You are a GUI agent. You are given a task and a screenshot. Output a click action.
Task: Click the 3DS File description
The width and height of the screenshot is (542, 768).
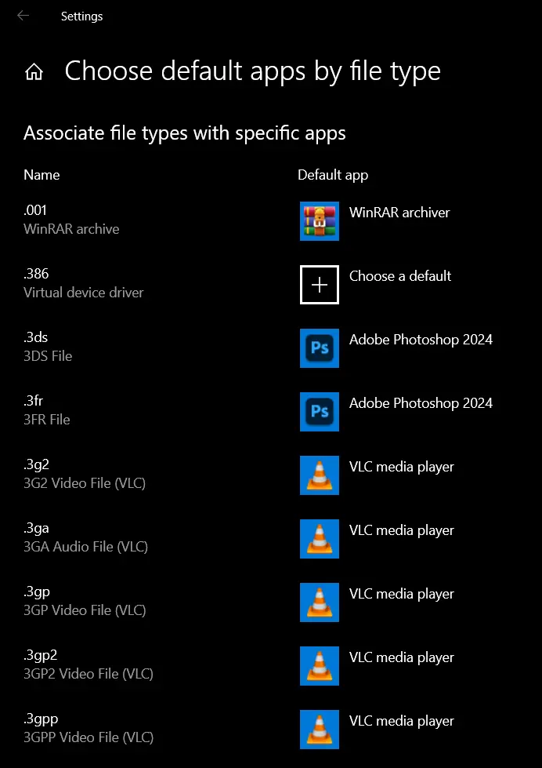[48, 356]
